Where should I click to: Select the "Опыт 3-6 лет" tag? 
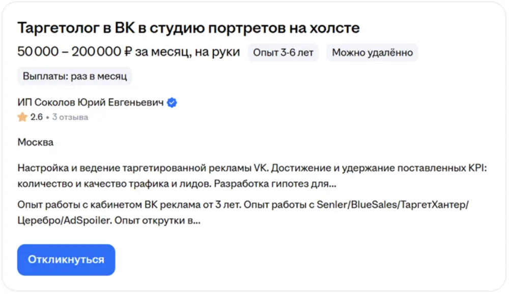point(284,52)
